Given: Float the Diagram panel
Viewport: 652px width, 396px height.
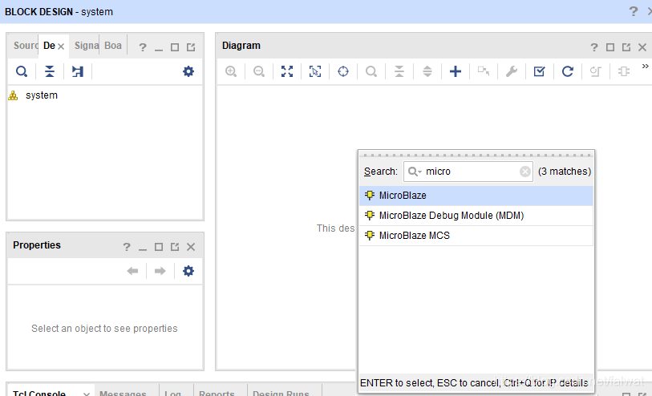Looking at the screenshot, I should coord(626,47).
